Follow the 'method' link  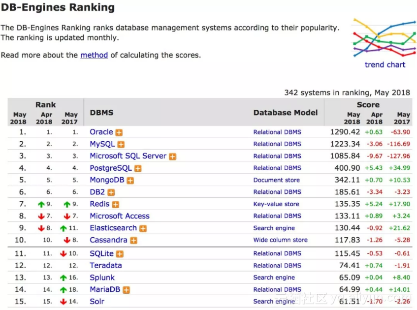tap(94, 55)
